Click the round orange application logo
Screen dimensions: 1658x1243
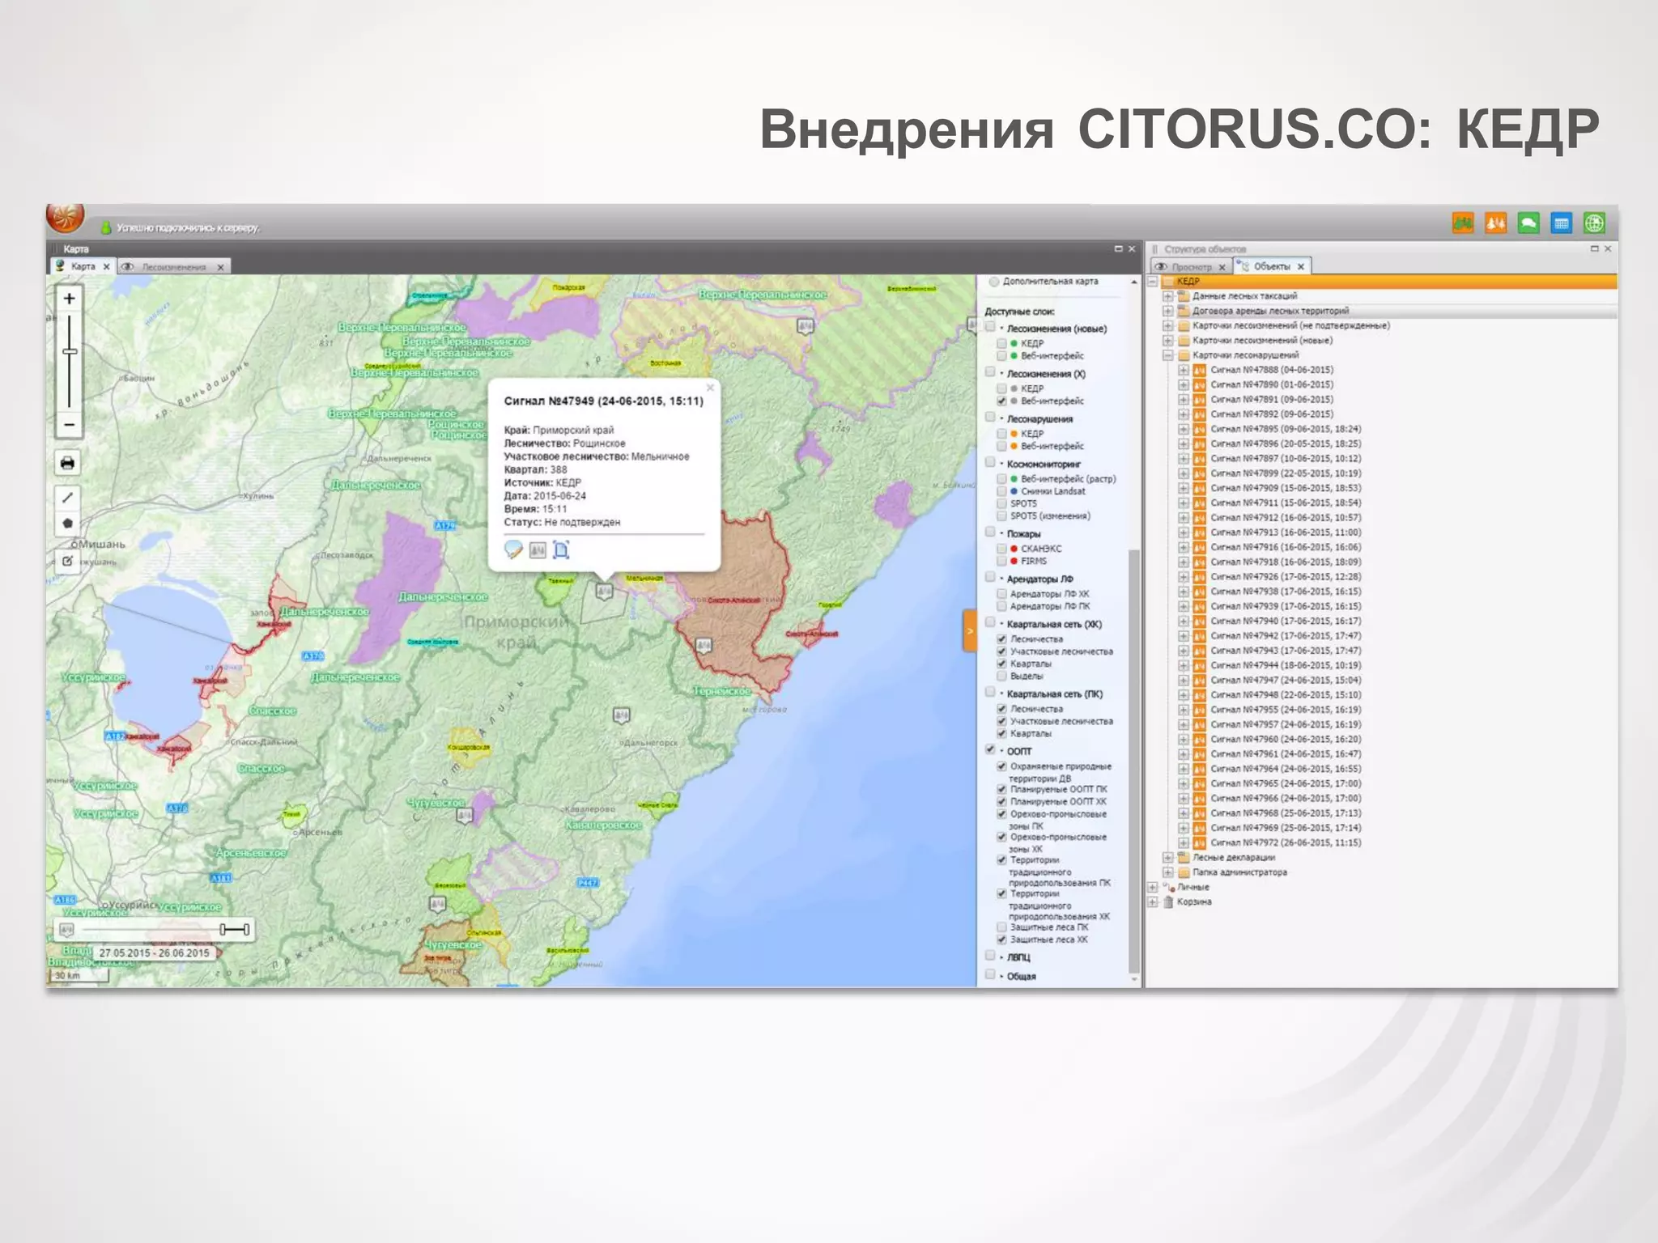(66, 217)
